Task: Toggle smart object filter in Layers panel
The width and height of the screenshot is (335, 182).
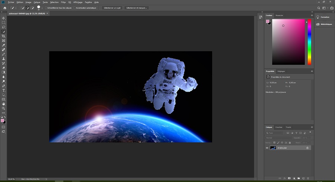Action: pyautogui.click(x=305, y=133)
